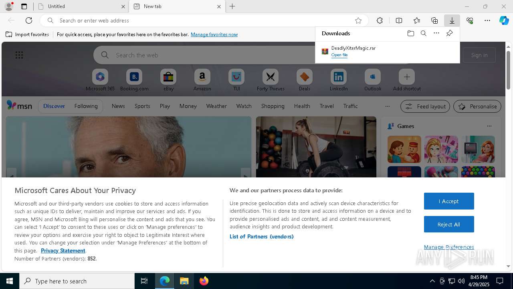Open the News category
513x289 pixels.
[118, 106]
